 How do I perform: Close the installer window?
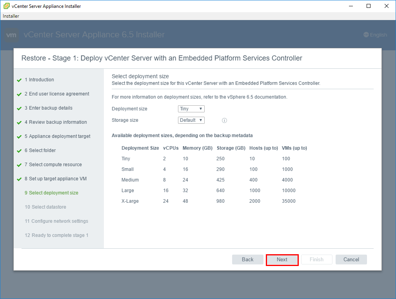[x=387, y=6]
